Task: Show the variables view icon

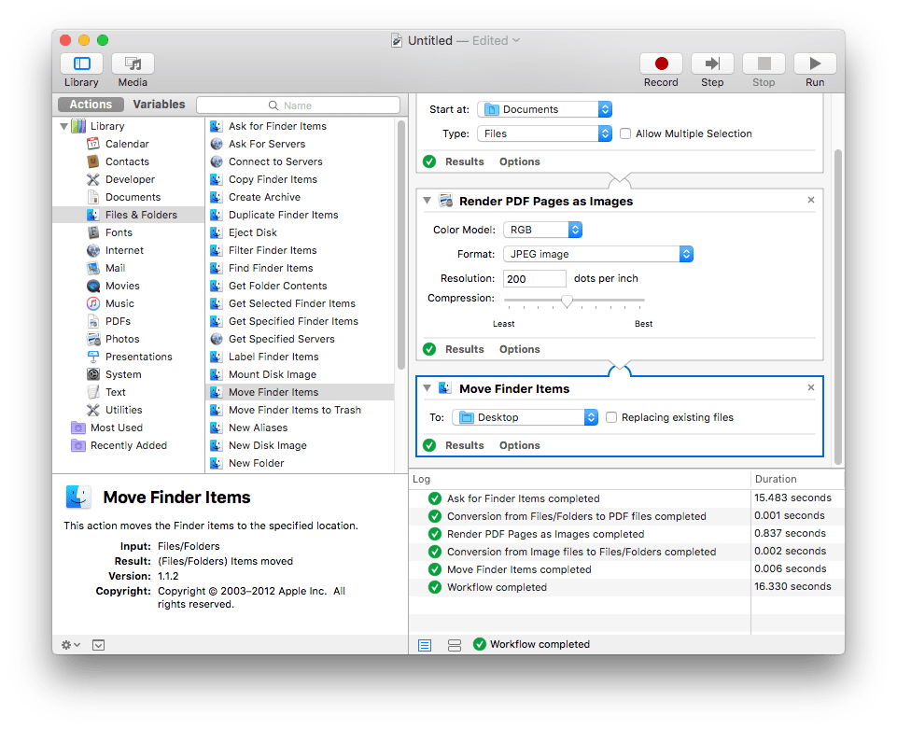Action: [455, 645]
